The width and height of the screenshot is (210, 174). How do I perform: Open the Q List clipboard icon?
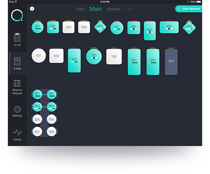pos(17,37)
